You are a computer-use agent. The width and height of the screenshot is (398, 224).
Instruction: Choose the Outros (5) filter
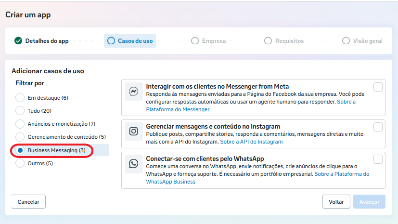click(20, 163)
